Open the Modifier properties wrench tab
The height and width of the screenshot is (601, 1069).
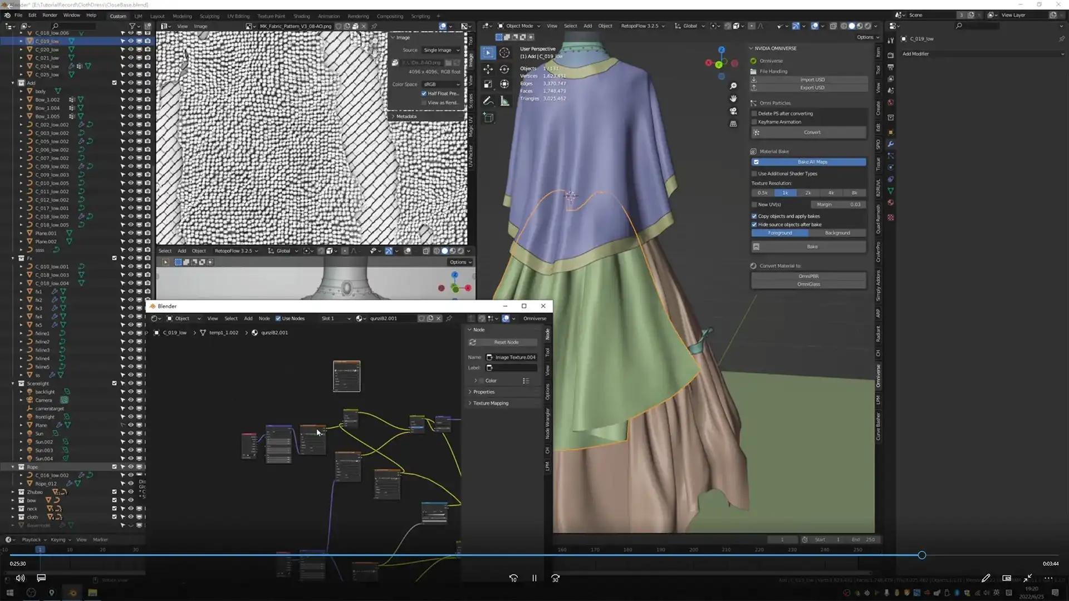point(890,144)
